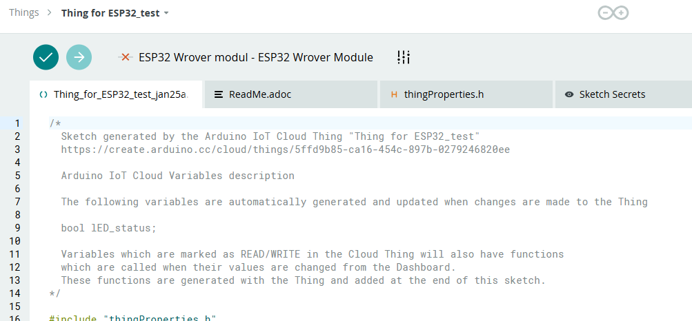The height and width of the screenshot is (321, 692).
Task: Go back to Things breadcrumb
Action: (24, 13)
